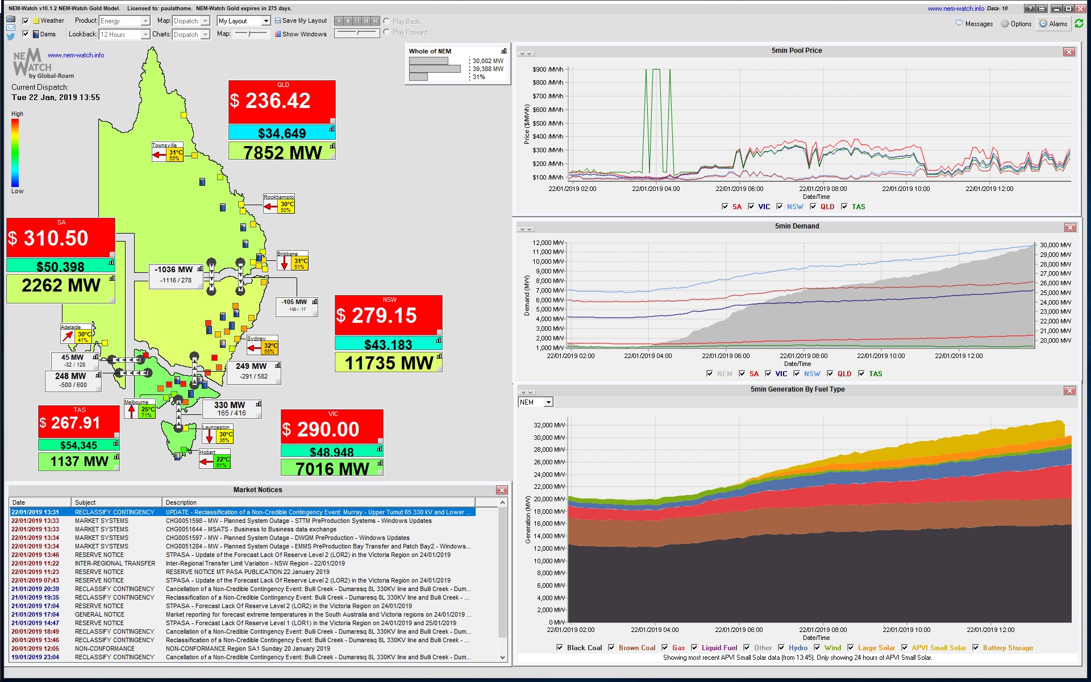
Task: Open the My Layout dropdown
Action: [x=243, y=20]
